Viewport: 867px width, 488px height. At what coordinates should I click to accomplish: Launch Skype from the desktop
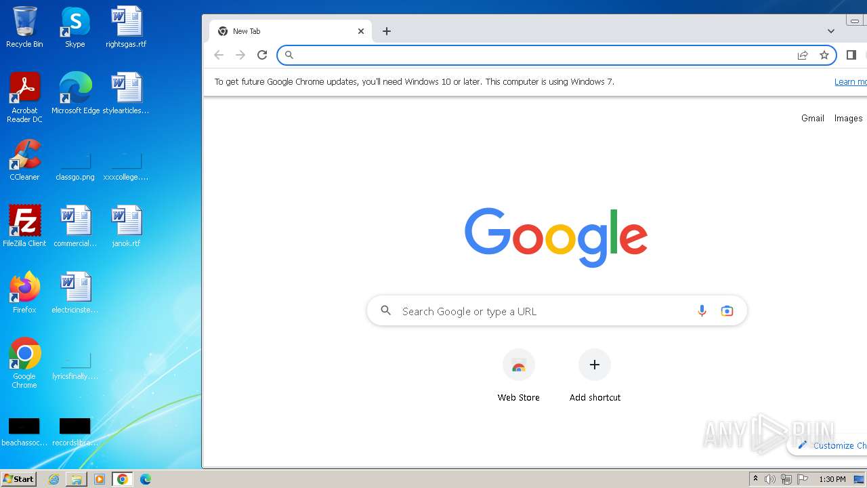pos(75,27)
